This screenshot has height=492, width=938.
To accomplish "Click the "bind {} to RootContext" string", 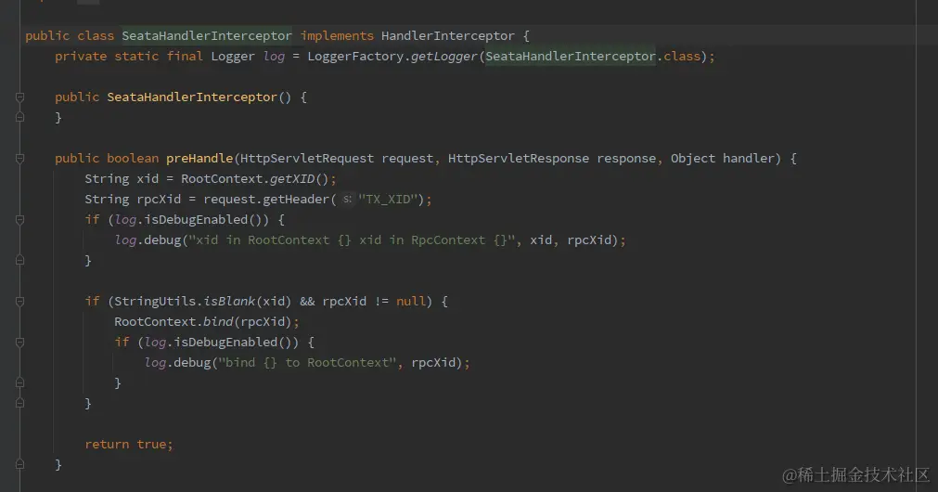I will pyautogui.click(x=307, y=363).
